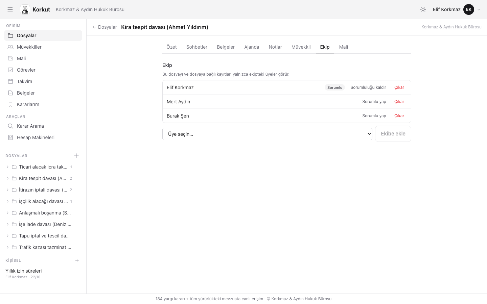
Task: Click the Müvekkiller people icon in sidebar
Action: tap(10, 47)
